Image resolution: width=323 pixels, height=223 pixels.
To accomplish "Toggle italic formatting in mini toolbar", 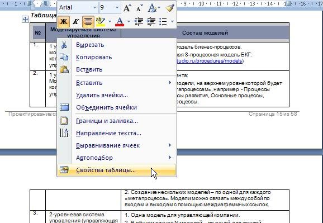I will pyautogui.click(x=76, y=21).
